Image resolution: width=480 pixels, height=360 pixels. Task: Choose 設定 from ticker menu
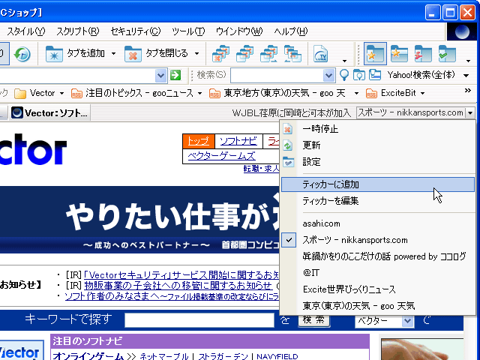pyautogui.click(x=378, y=162)
